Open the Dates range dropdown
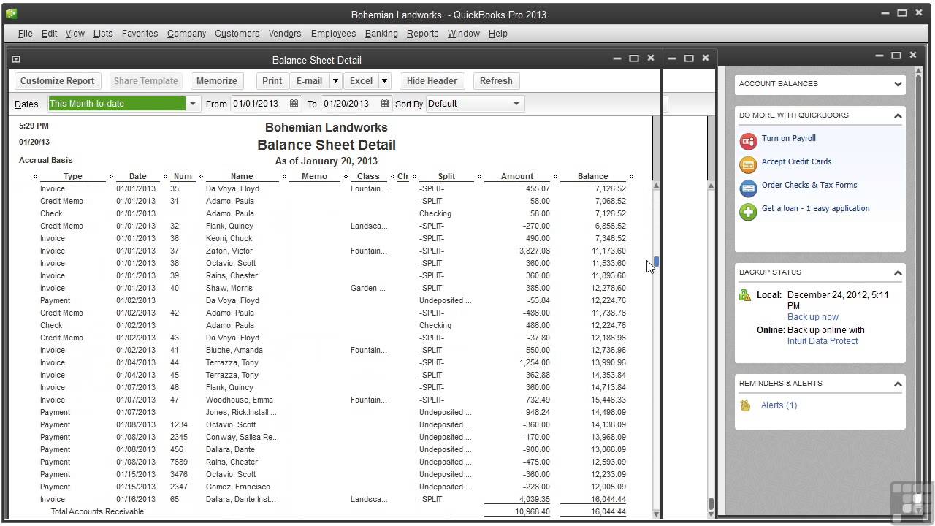The image size is (935, 526). (193, 104)
